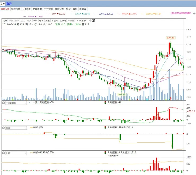Click the purple triangle marker below 103.53
The height and width of the screenshot is (175, 196).
[x=122, y=100]
